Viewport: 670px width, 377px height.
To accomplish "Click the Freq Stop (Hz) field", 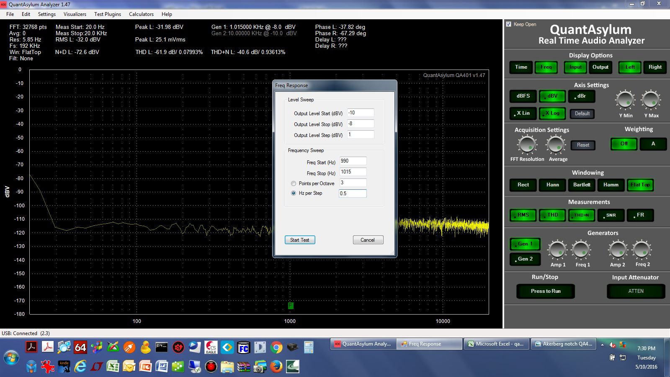I will (x=353, y=172).
